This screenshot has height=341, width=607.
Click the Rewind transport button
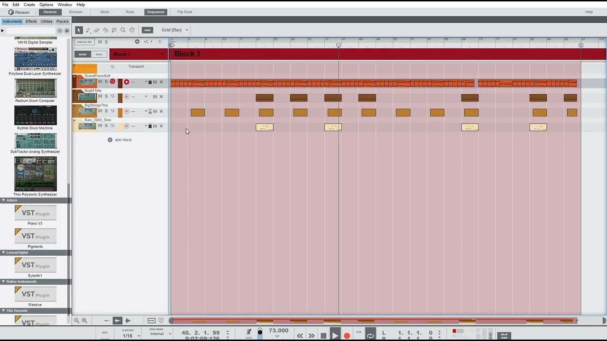pyautogui.click(x=300, y=336)
